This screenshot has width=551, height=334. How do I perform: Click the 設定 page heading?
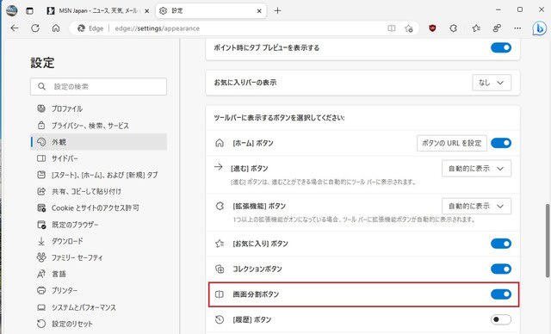[42, 63]
